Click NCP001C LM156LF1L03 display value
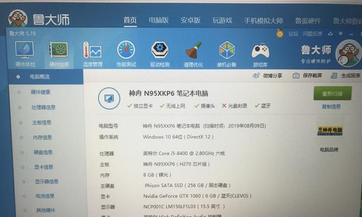The width and height of the screenshot is (362, 217). (184, 206)
